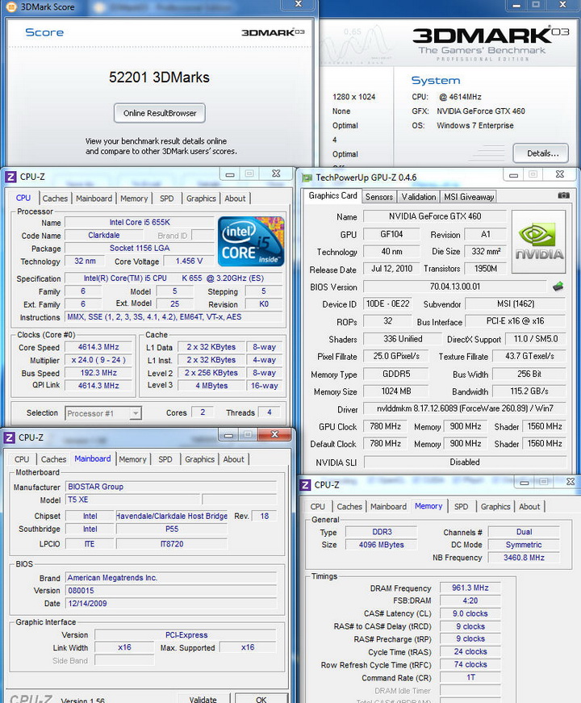This screenshot has height=703, width=581.
Task: Switch to Sensors tab in GPU-Z
Action: click(x=378, y=197)
